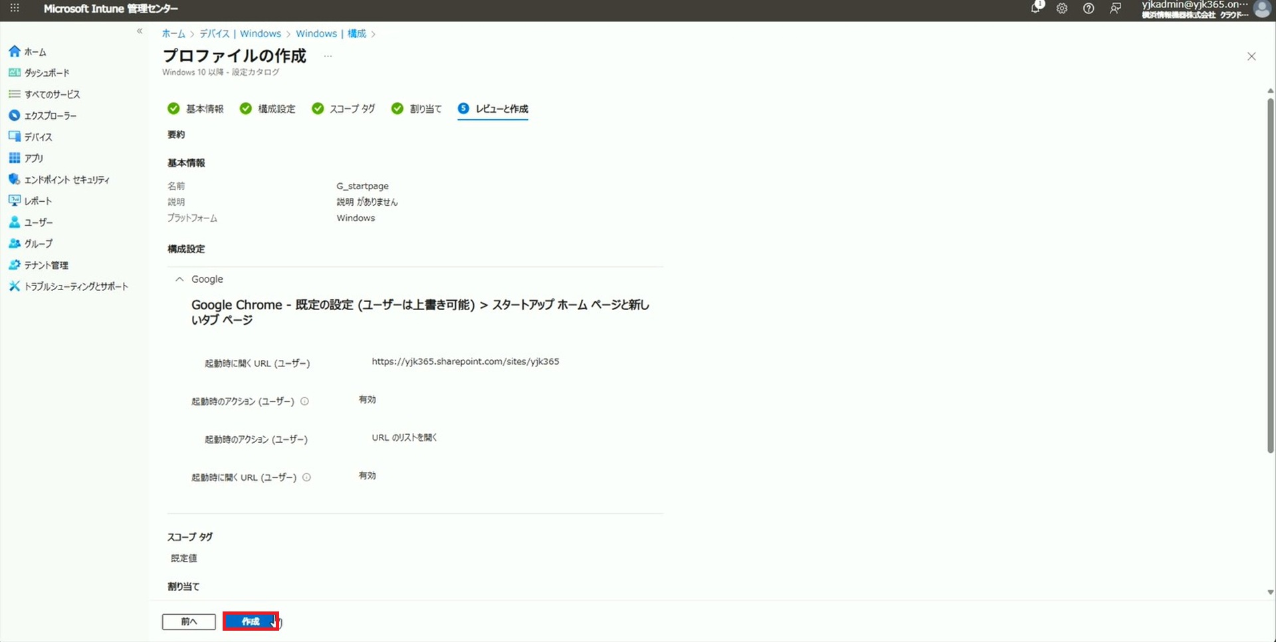Click the help question mark icon
The height and width of the screenshot is (642, 1276).
click(x=1089, y=9)
